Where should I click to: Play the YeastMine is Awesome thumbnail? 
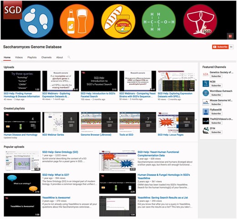click(22, 206)
